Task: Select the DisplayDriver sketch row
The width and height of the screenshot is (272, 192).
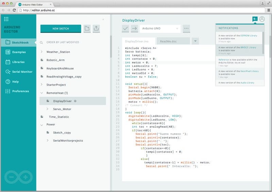Action: point(73,101)
